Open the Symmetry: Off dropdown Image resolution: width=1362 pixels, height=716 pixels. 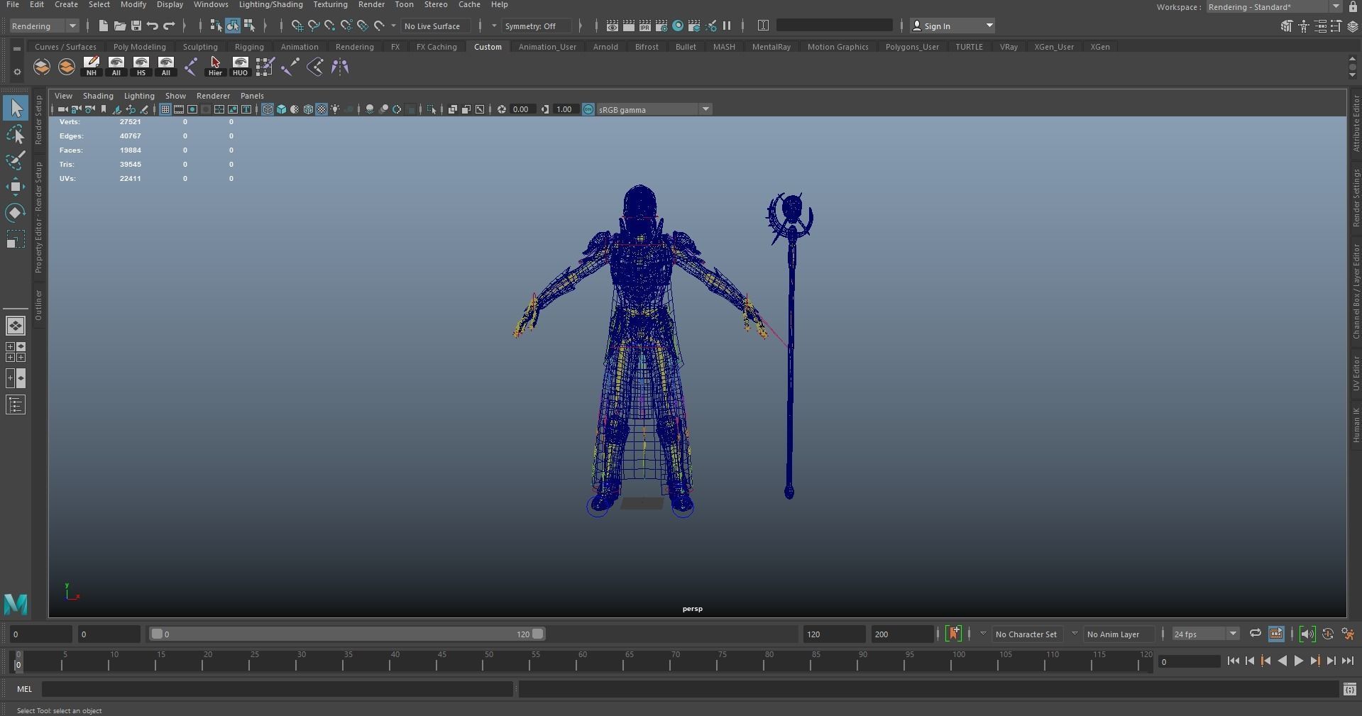[x=537, y=26]
